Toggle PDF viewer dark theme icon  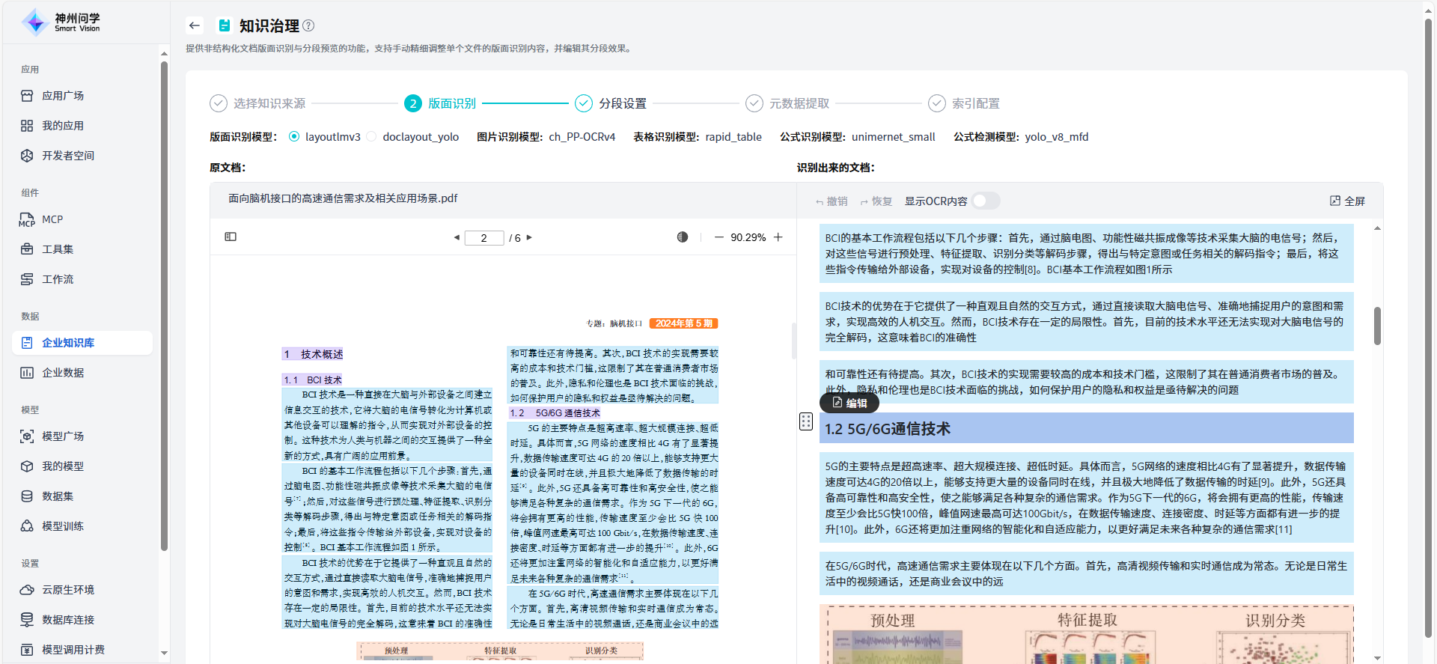(682, 237)
